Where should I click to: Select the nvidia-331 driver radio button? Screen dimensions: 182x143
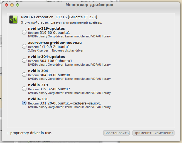[24, 103]
